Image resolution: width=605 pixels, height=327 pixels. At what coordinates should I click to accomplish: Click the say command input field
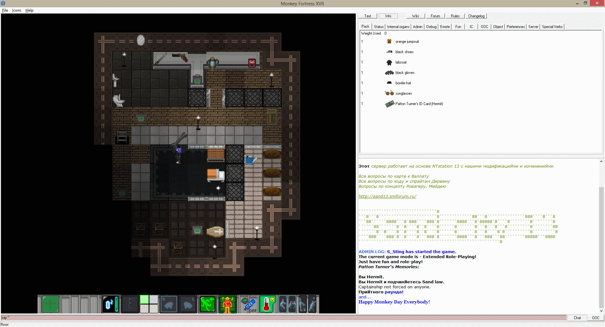pos(284,318)
